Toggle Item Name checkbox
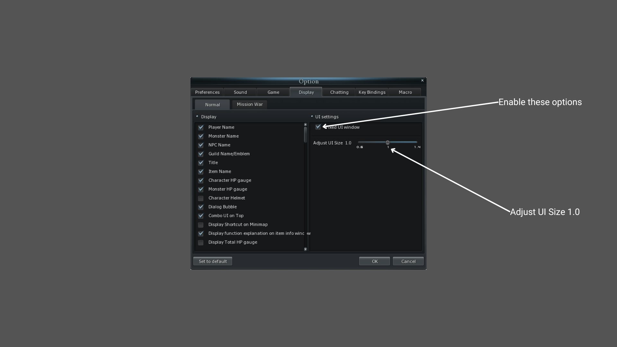 201,172
